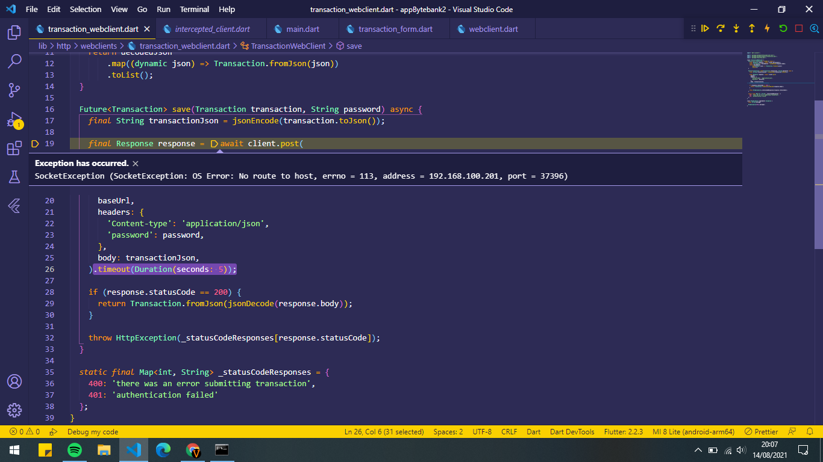Screen dimensions: 823x462
Task: Open File Explorer from taskbar
Action: point(104,450)
